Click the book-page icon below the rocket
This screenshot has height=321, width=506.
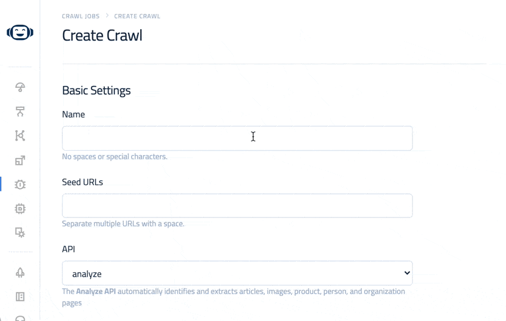20,297
